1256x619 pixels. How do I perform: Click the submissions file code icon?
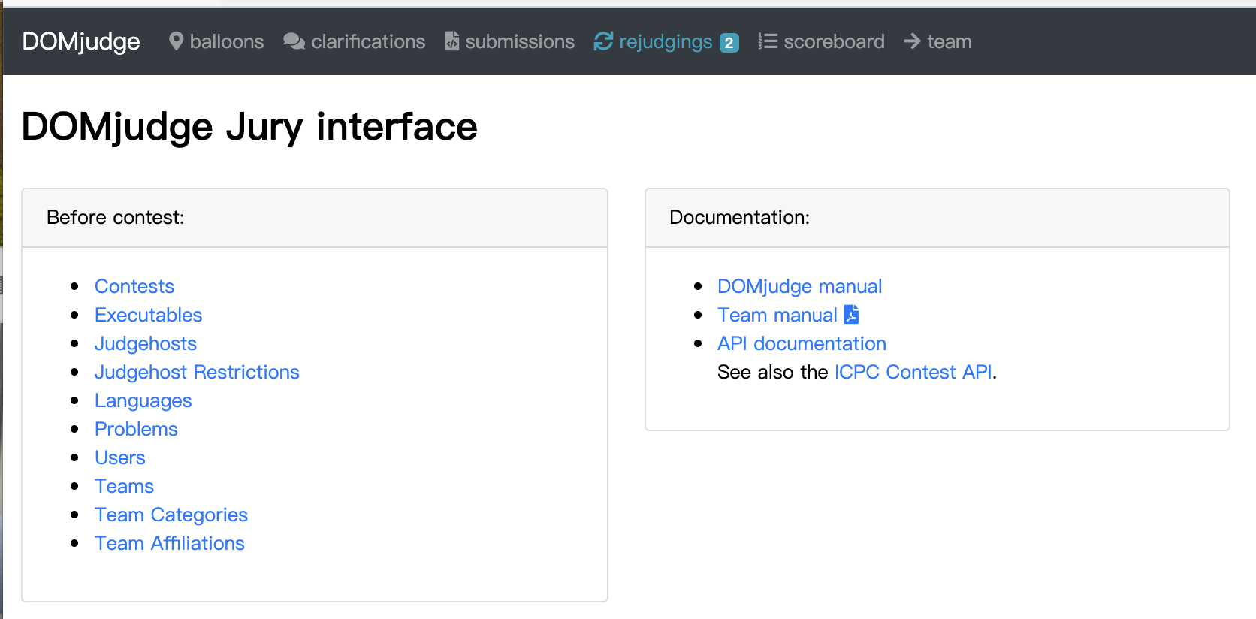[x=451, y=41]
